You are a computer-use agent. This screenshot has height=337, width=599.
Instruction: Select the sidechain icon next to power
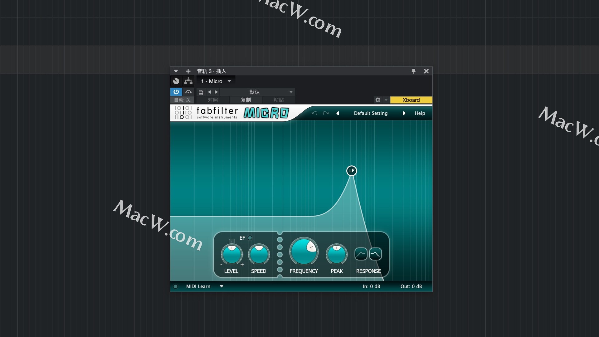(188, 92)
